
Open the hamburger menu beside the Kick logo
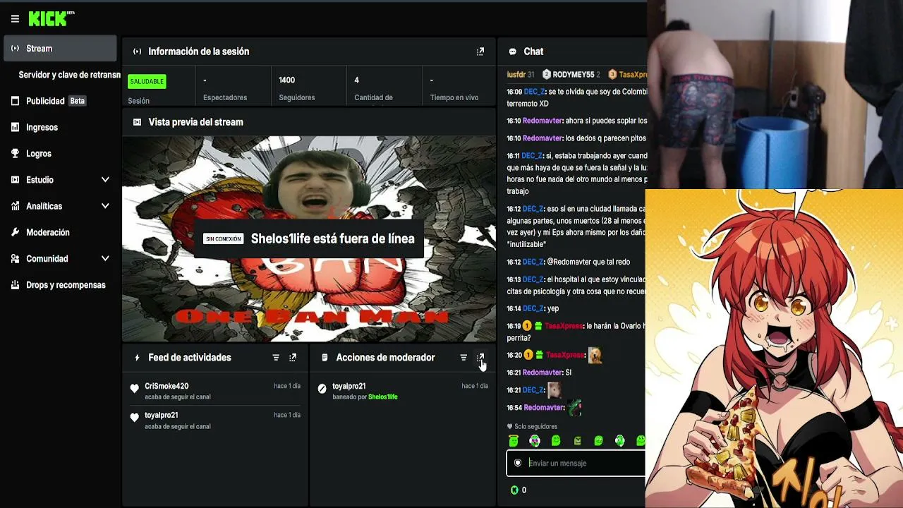coord(15,19)
